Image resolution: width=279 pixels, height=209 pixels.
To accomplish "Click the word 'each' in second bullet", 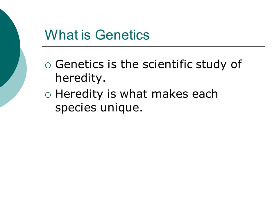I will (x=205, y=94).
